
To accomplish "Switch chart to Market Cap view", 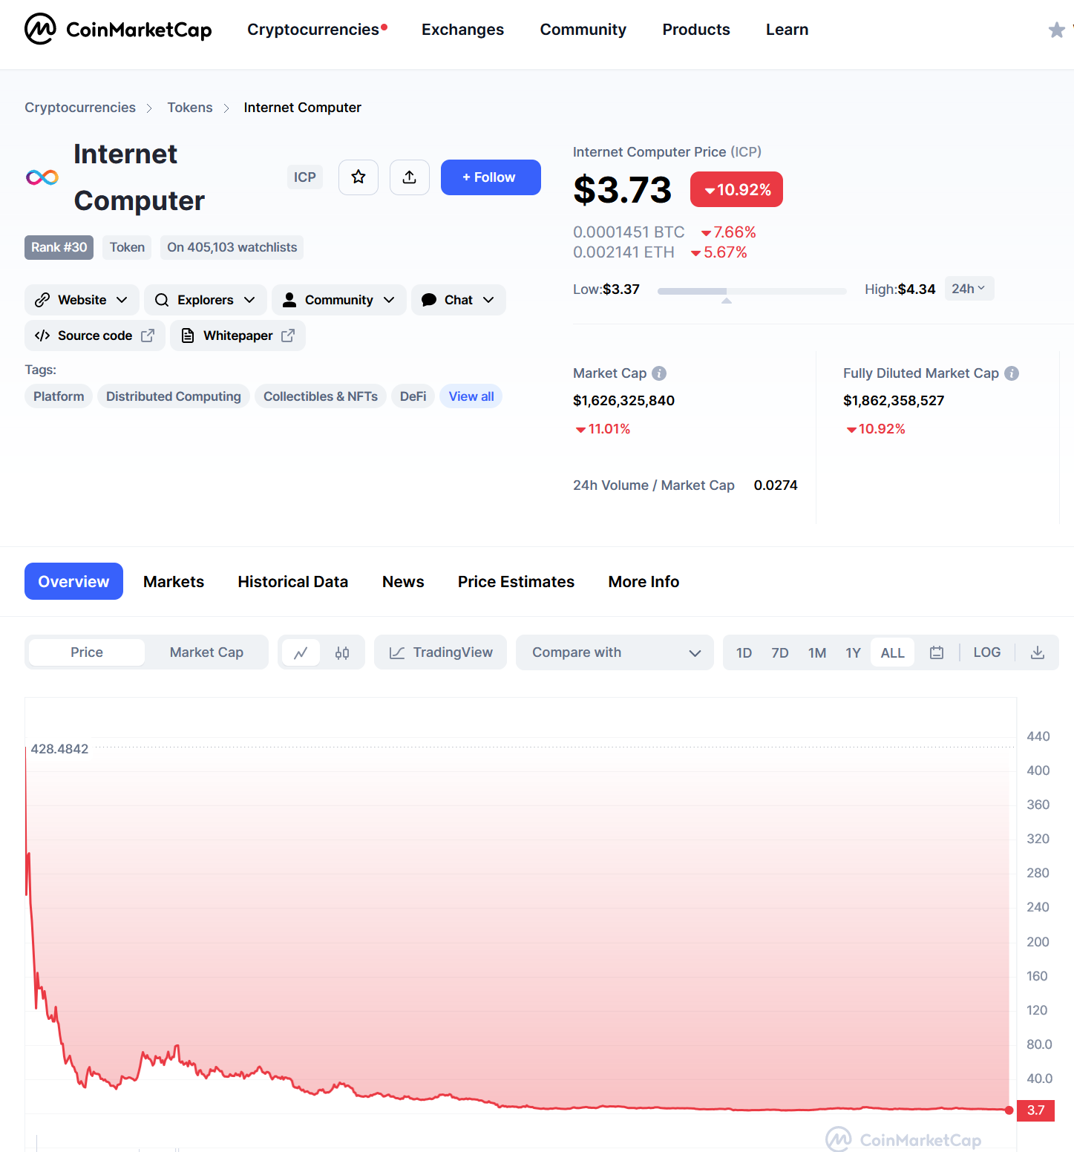I will pos(206,652).
